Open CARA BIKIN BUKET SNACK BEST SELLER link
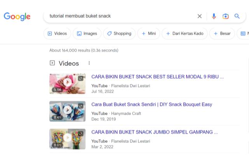The width and height of the screenshot is (249, 166). [x=157, y=77]
